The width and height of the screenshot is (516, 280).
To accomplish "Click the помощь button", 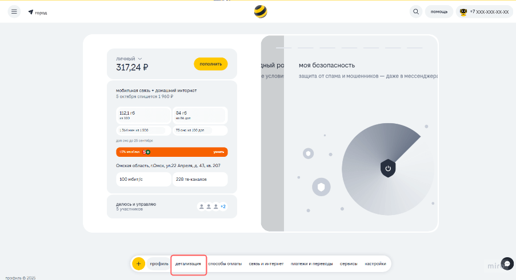I will [x=439, y=12].
